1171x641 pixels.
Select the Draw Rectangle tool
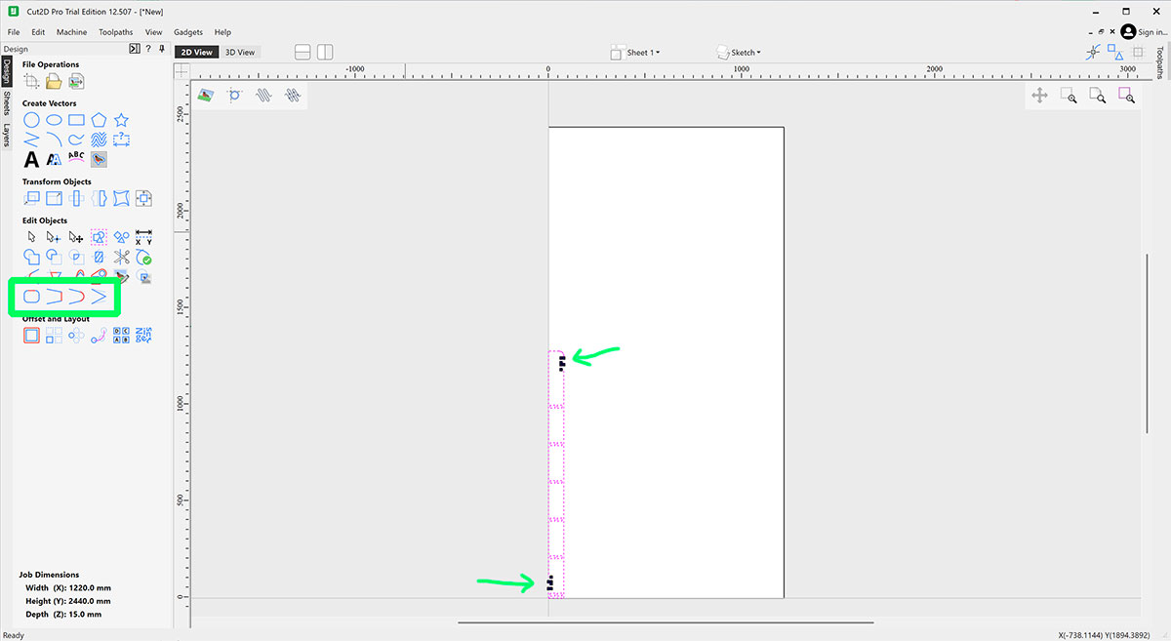click(x=76, y=120)
